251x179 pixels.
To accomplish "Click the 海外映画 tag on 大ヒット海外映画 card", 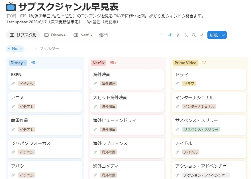I will [109, 106].
